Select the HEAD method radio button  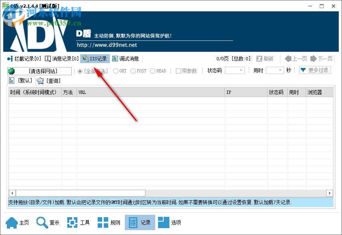[152, 71]
